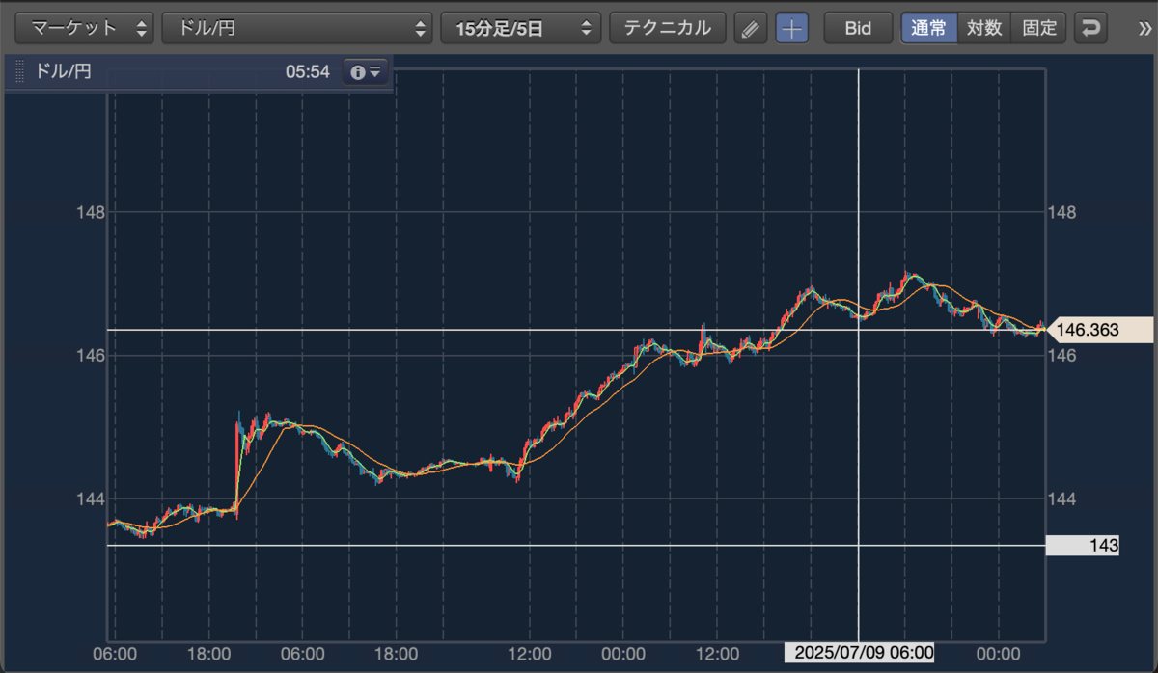Expand more toolbar items with double chevron

pyautogui.click(x=1144, y=28)
